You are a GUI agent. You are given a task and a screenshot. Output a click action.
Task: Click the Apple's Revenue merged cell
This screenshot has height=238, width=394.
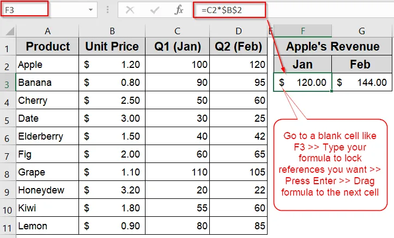click(332, 47)
